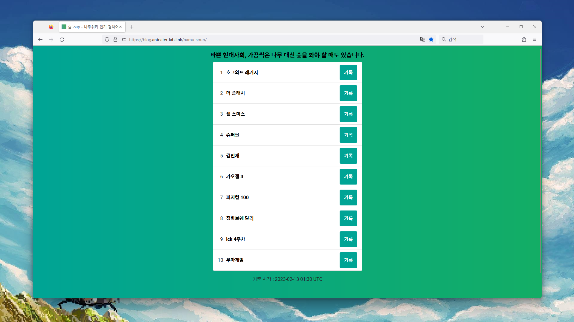Open 기록 for 호그와트 레거시
Screen dimensions: 574x322
tap(348, 72)
